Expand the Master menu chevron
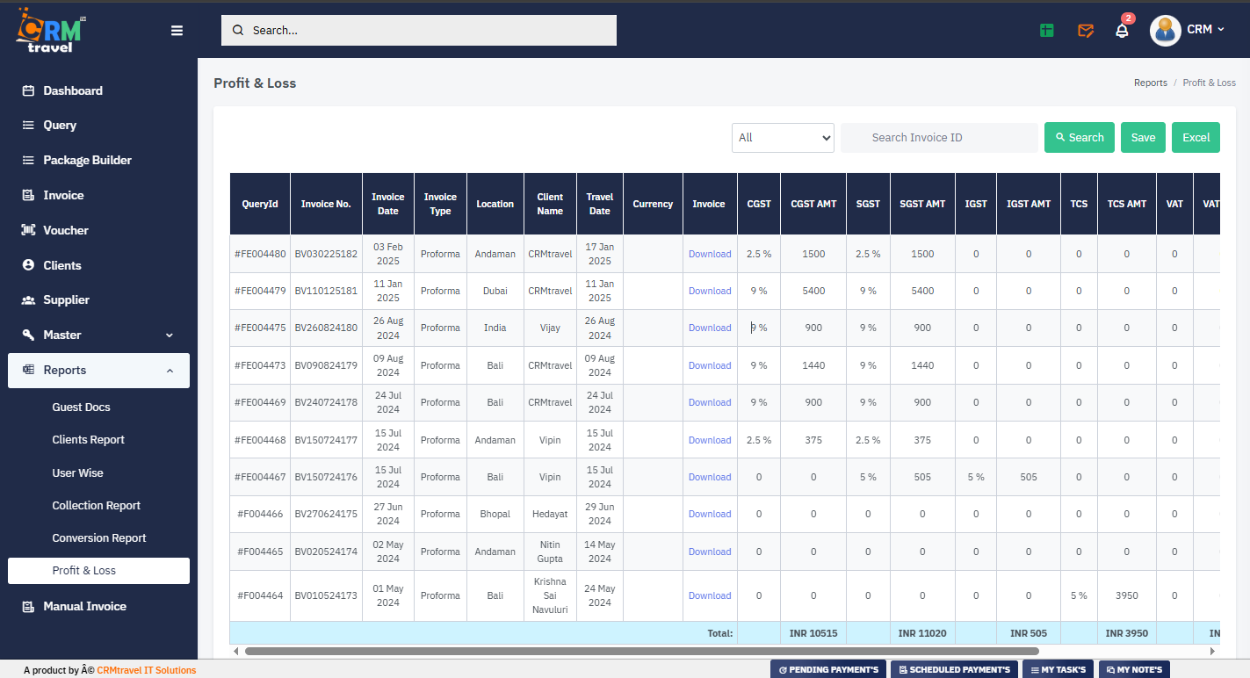 170,335
